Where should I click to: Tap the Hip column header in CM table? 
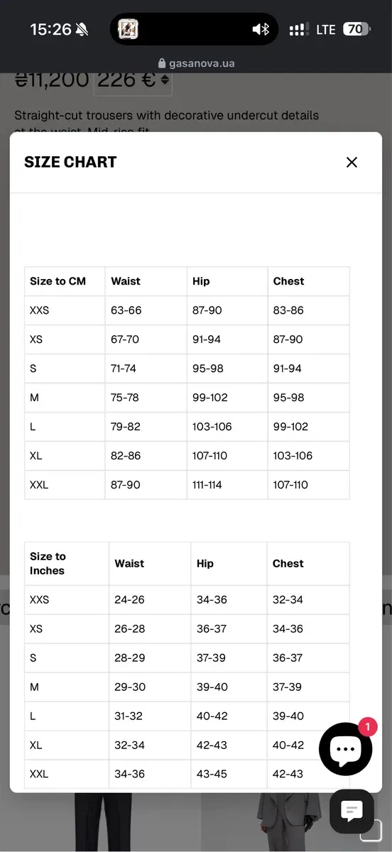(201, 281)
